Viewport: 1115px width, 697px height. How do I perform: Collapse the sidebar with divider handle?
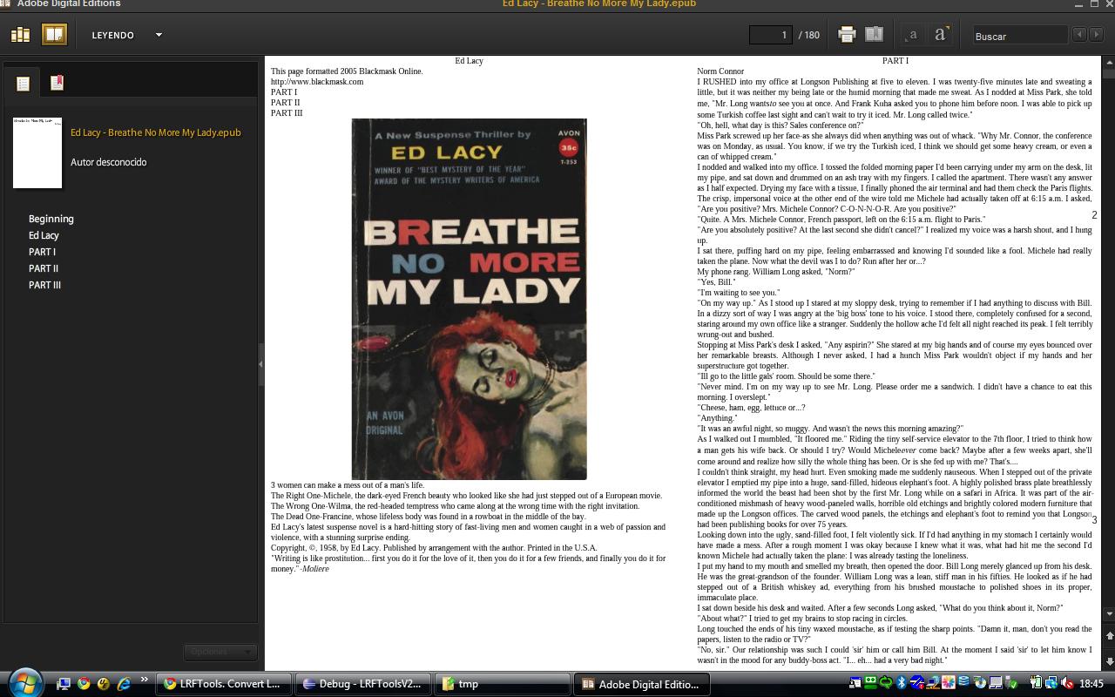[x=260, y=365]
